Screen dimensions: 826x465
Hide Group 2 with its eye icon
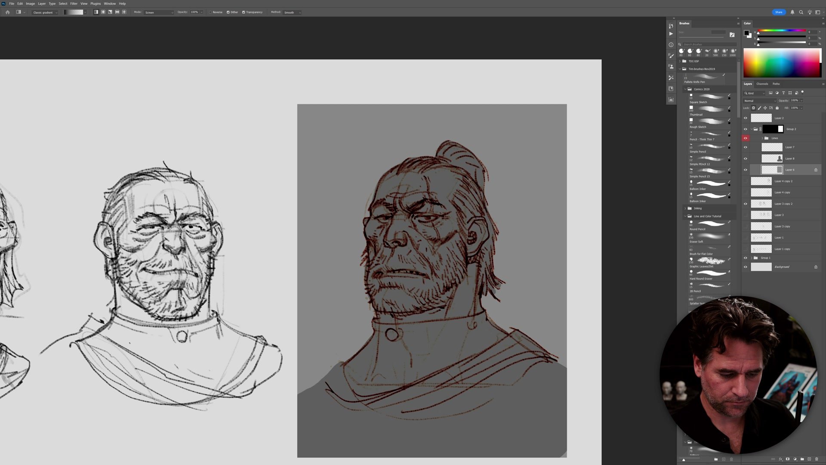(x=746, y=129)
